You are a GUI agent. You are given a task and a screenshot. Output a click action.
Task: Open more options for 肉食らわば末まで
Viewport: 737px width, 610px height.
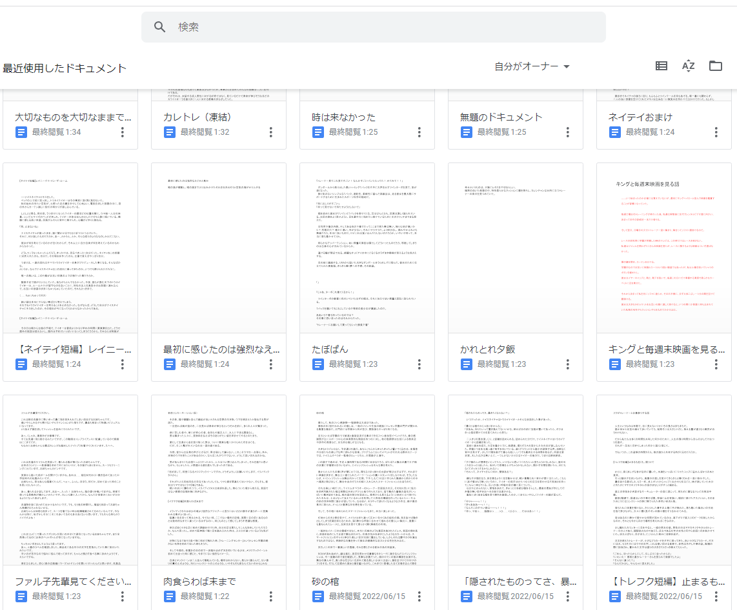click(x=270, y=596)
